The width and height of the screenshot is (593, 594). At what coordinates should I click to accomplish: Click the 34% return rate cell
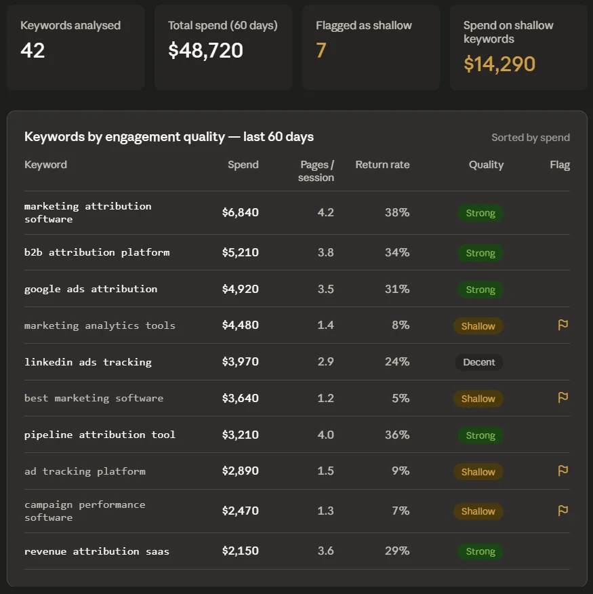click(x=397, y=252)
